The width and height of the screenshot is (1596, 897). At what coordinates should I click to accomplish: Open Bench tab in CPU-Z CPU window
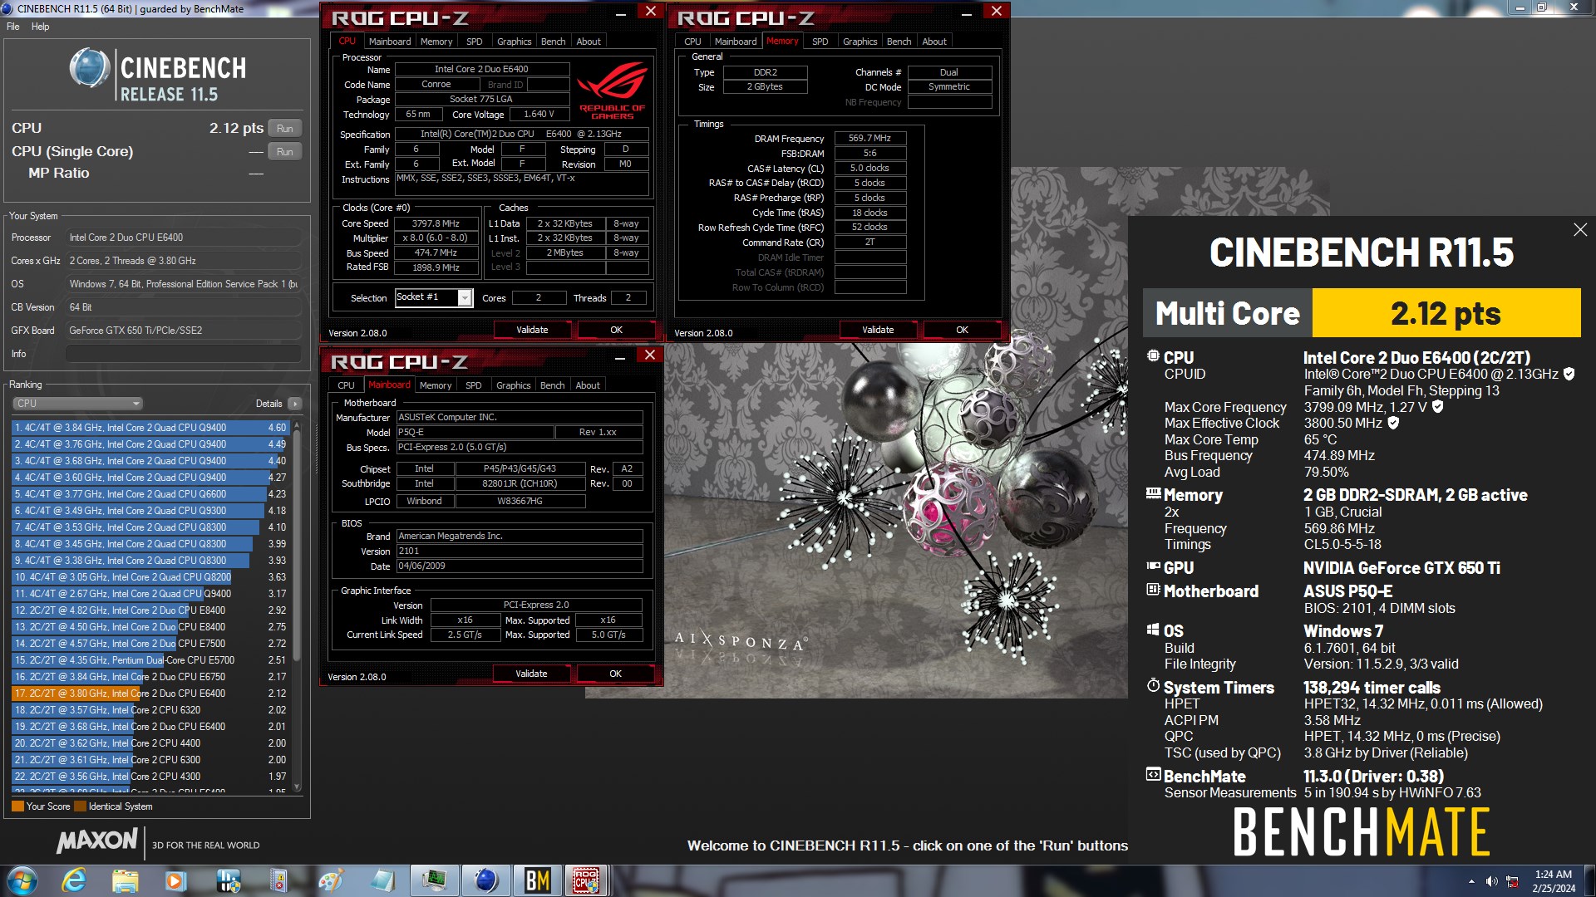pos(553,42)
